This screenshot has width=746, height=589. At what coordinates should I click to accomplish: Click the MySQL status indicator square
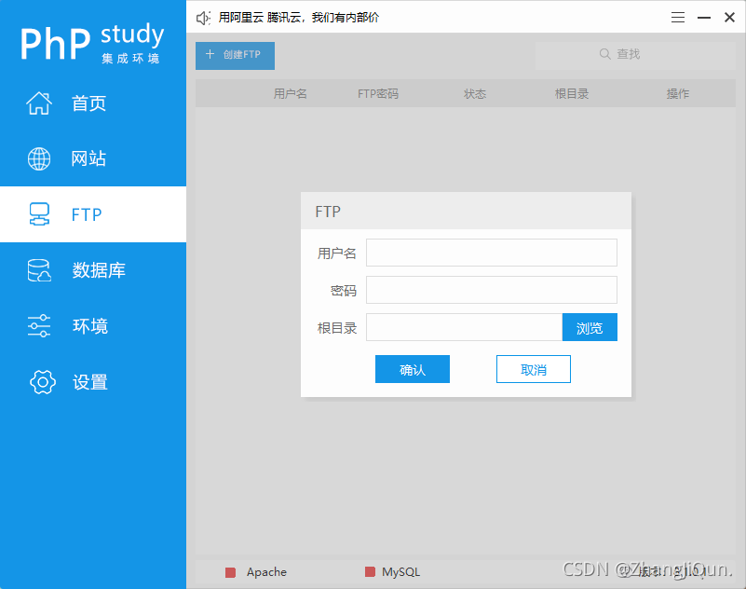(x=370, y=571)
